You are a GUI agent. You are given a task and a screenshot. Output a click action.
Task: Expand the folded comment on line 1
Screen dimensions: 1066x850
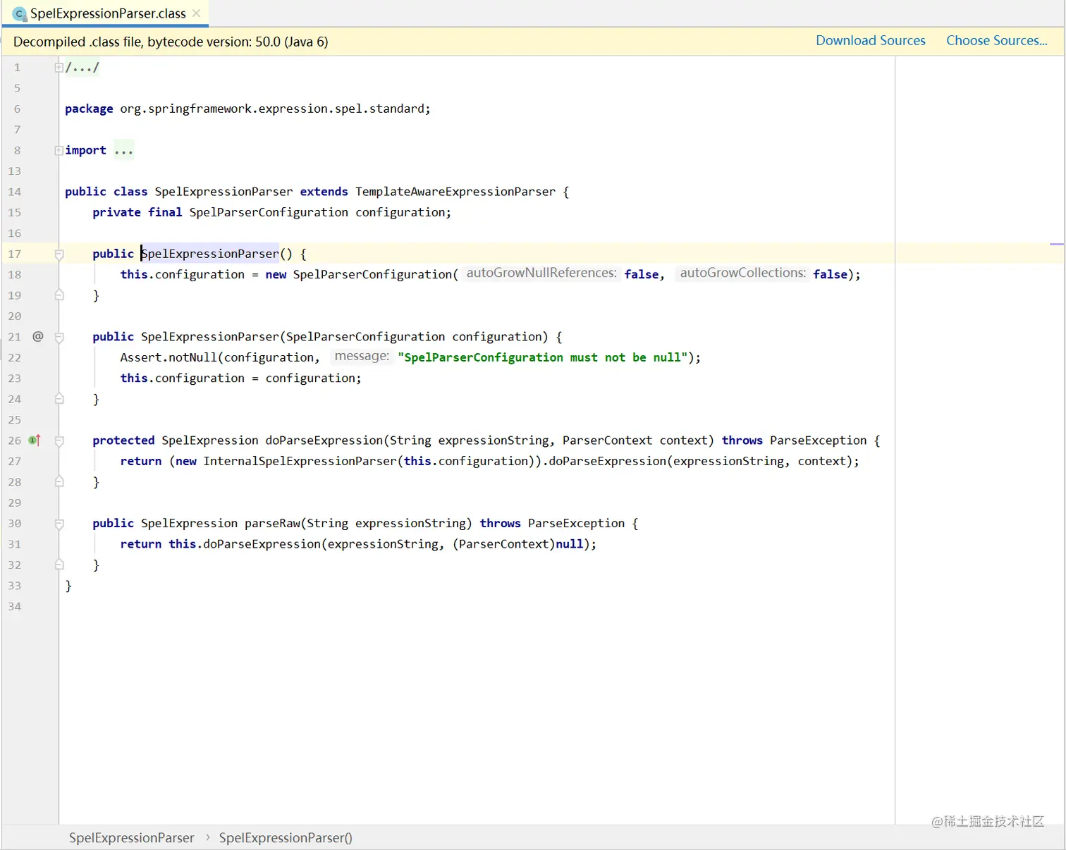pos(59,68)
